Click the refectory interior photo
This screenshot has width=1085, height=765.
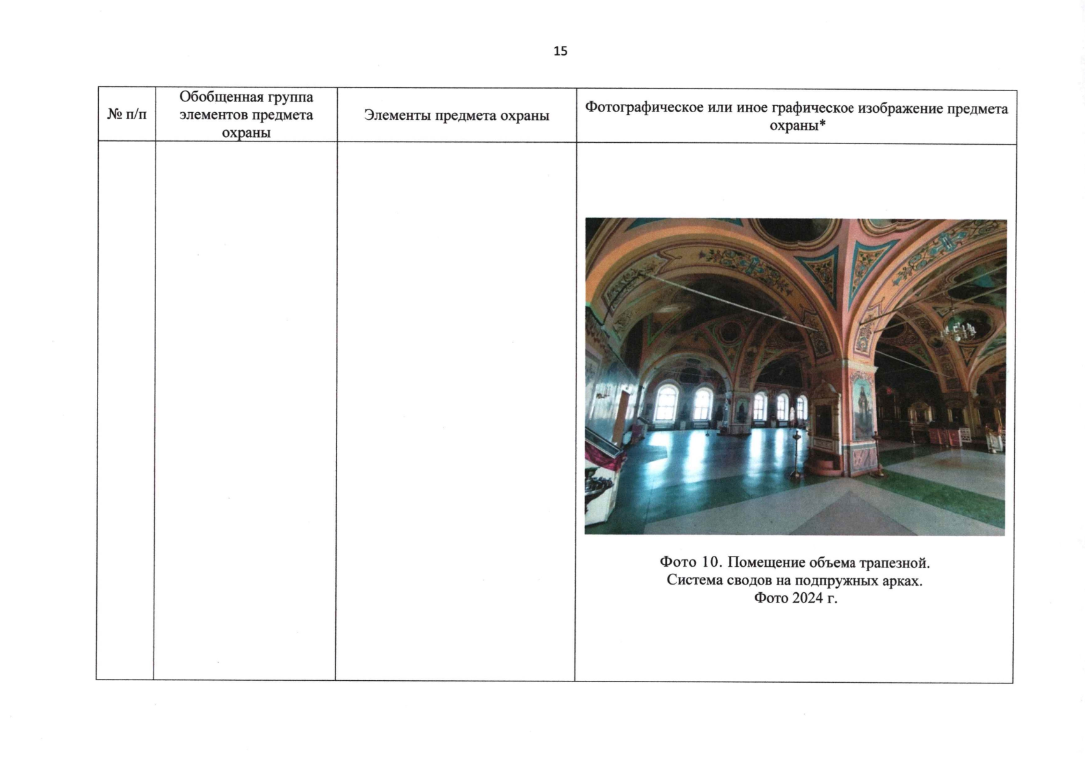tap(795, 377)
